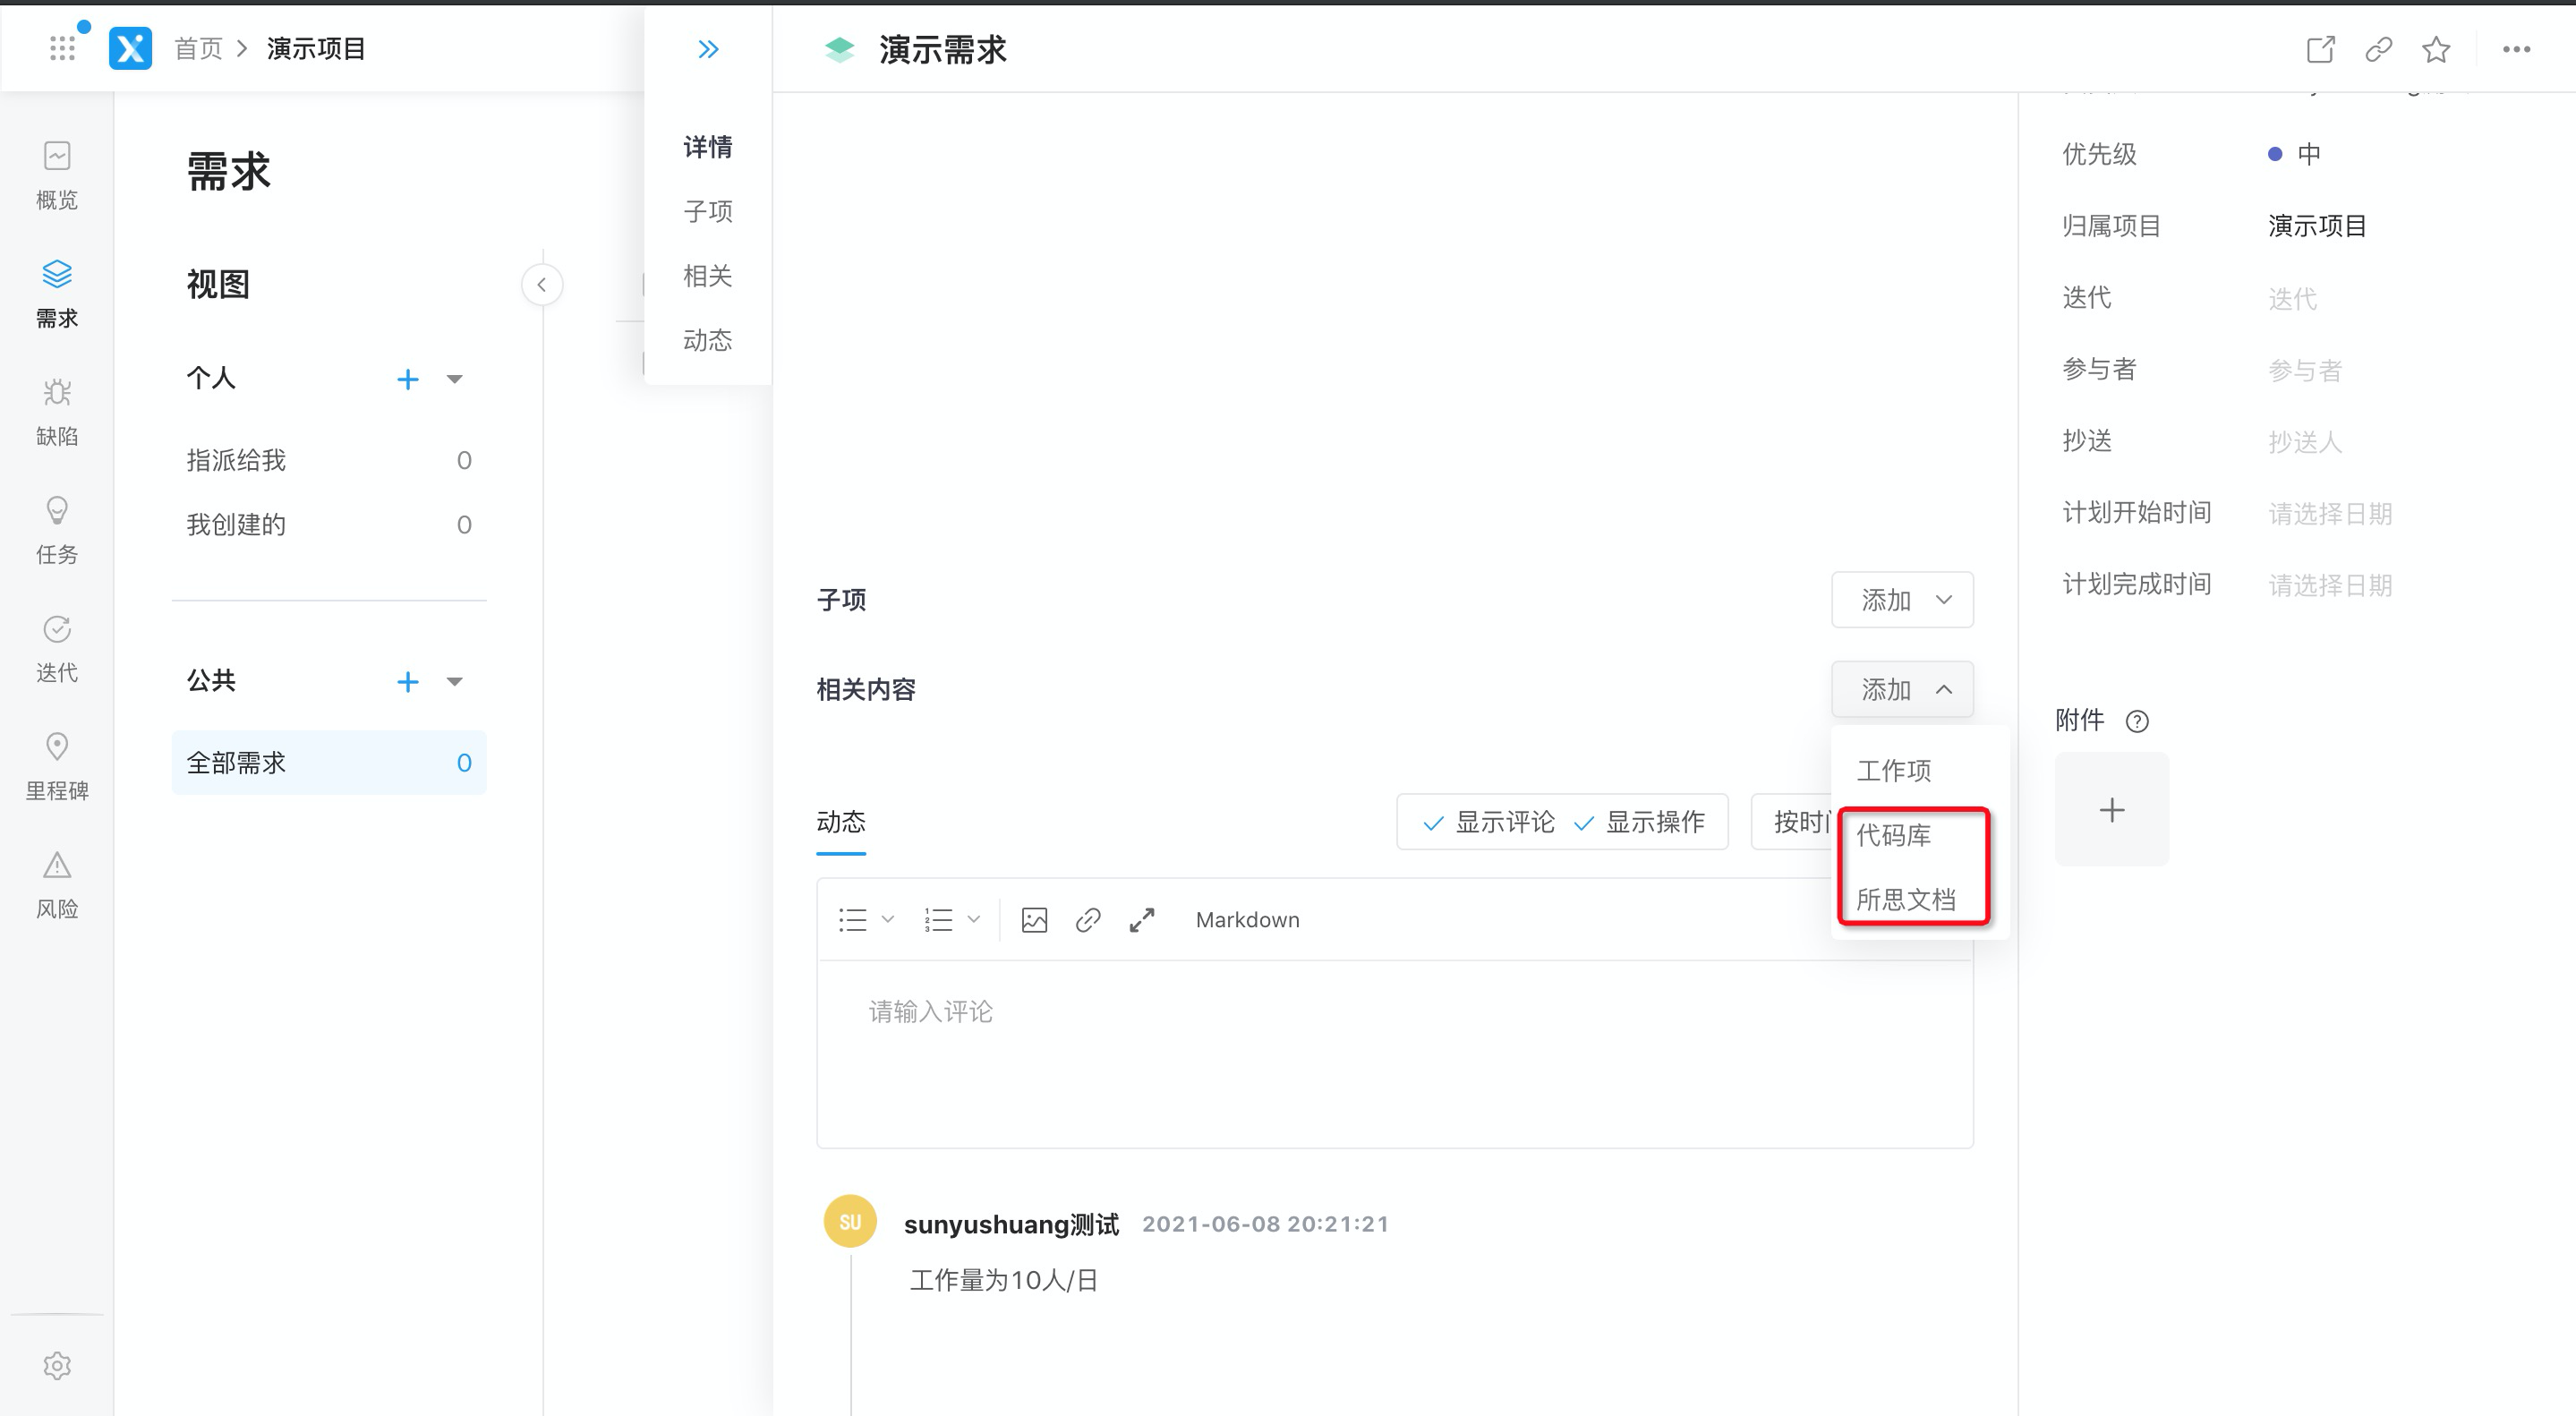Add a new public view with plus
This screenshot has width=2576, height=1416.
tap(407, 682)
